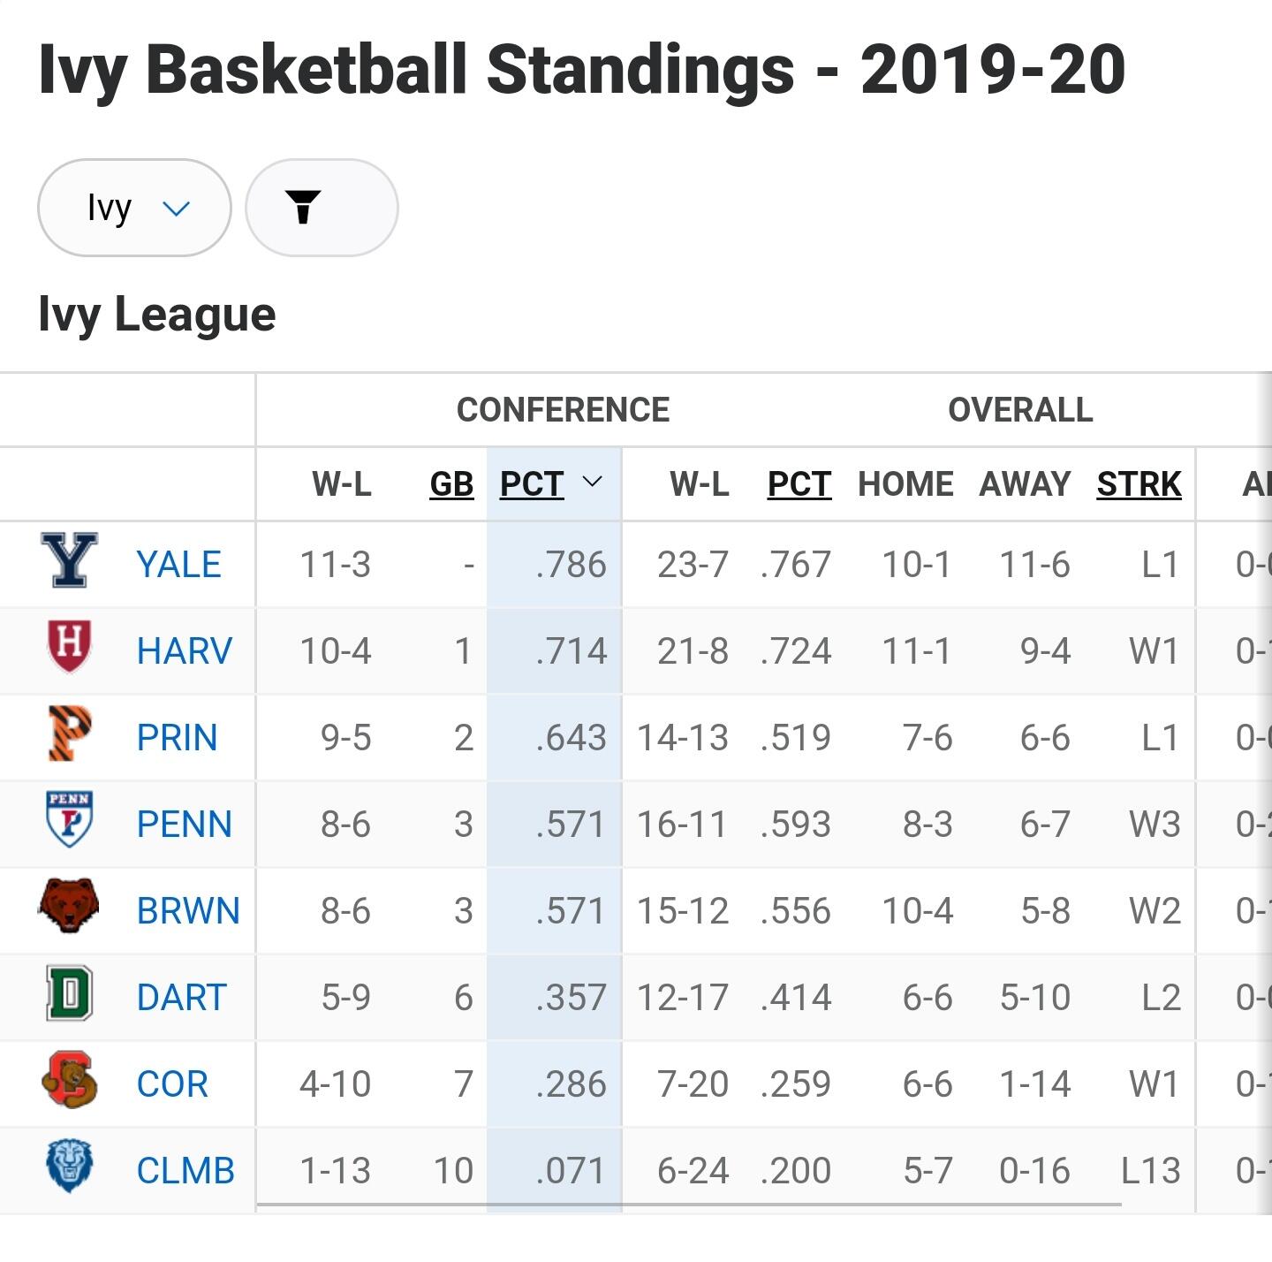The height and width of the screenshot is (1262, 1272).
Task: Sort by conference PCT column arrow
Action: (x=592, y=483)
